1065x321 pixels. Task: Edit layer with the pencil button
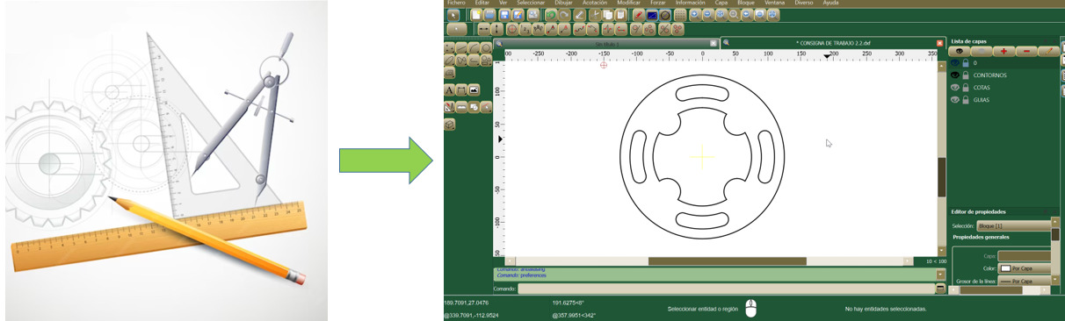tap(1048, 52)
